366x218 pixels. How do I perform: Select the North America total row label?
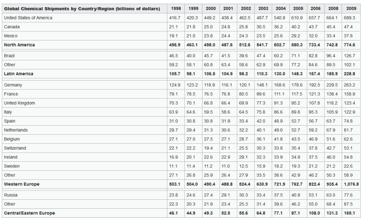(x=19, y=45)
